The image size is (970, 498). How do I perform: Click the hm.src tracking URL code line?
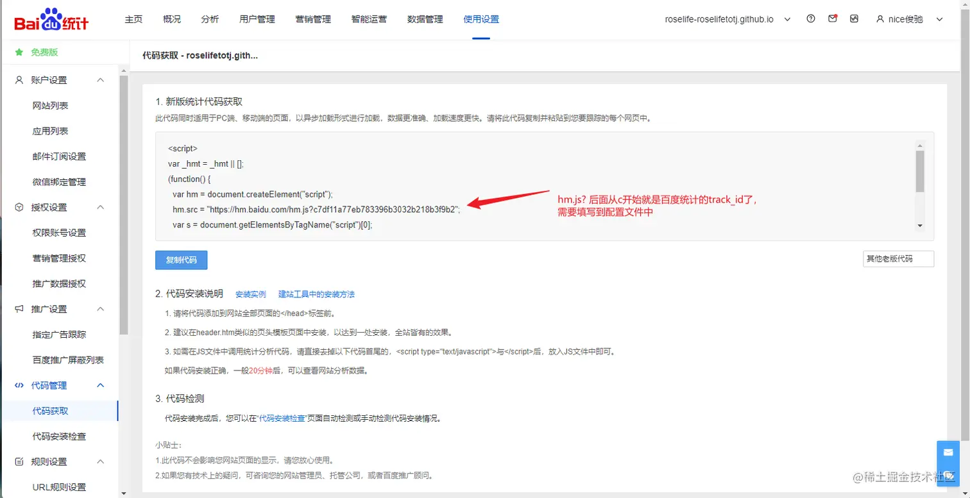pos(316,210)
